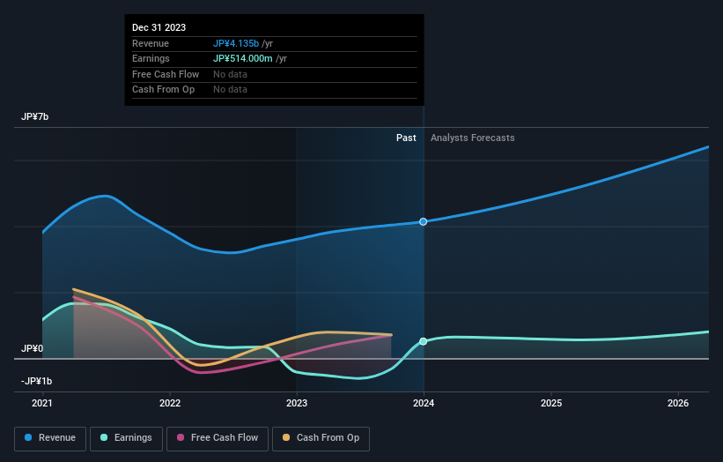Click the -JP¥1b y-axis label

pyautogui.click(x=36, y=381)
